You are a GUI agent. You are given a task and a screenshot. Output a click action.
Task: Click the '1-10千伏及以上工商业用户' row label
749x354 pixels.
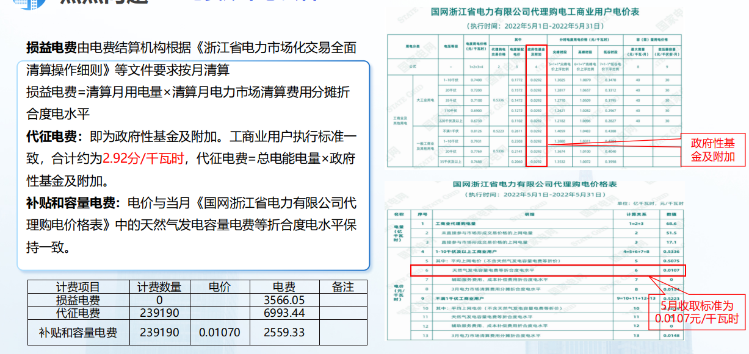466,252
